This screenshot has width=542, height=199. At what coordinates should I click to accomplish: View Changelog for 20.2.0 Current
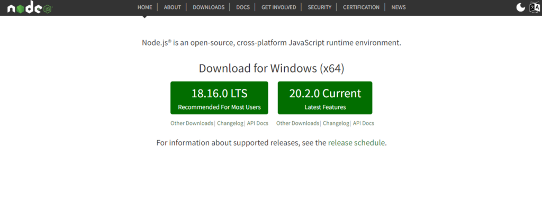point(336,123)
